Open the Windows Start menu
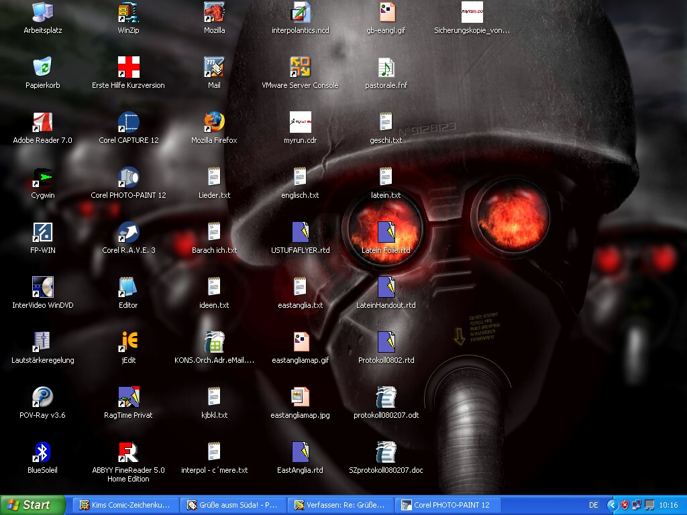This screenshot has height=515, width=687. point(33,505)
